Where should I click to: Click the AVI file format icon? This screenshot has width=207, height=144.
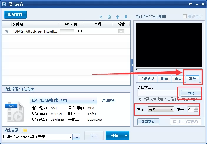point(14,112)
